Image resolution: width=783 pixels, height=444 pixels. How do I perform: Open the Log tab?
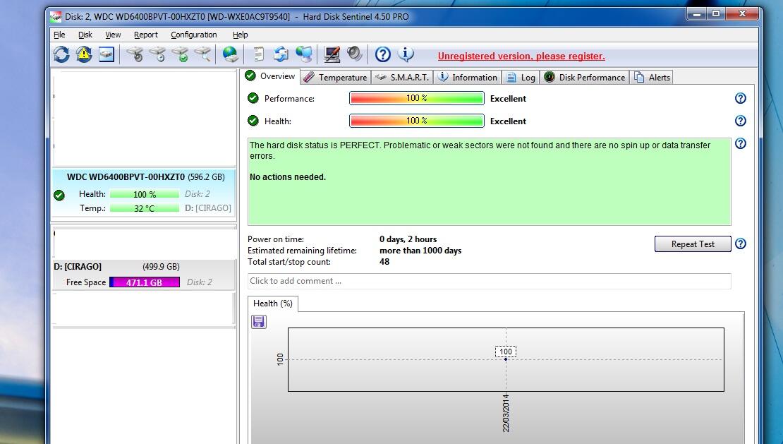[x=521, y=78]
